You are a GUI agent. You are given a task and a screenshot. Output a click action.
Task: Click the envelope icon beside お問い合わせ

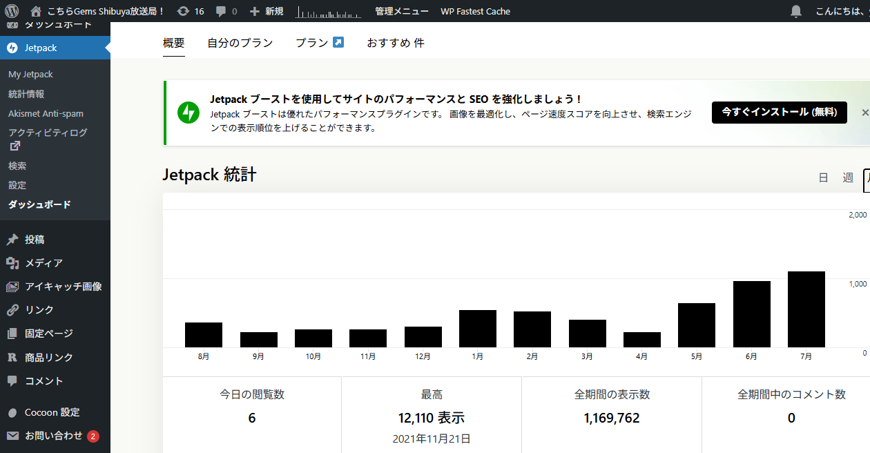pyautogui.click(x=12, y=436)
